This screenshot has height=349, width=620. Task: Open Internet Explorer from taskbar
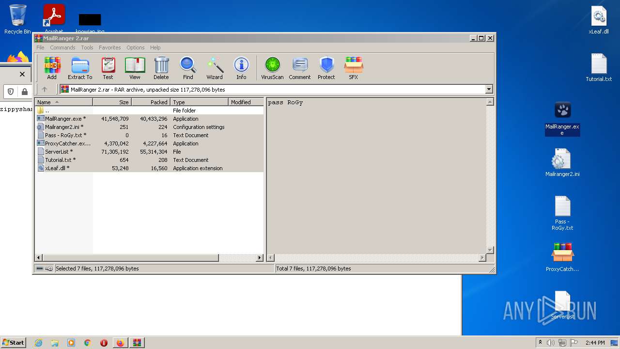[38, 343]
